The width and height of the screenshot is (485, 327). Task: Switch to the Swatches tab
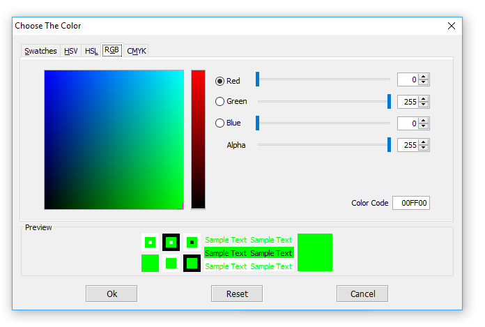coord(40,51)
